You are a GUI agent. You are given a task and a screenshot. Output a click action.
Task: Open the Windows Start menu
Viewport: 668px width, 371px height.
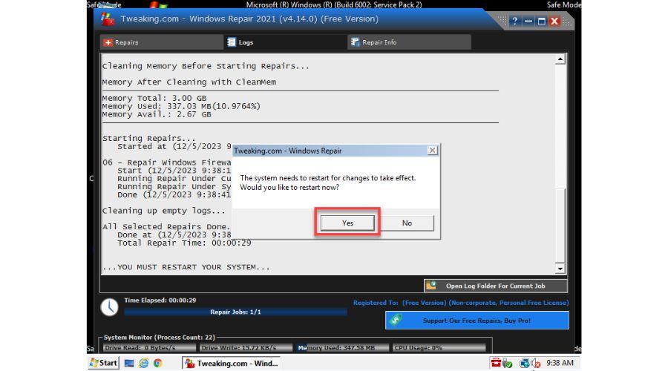103,363
